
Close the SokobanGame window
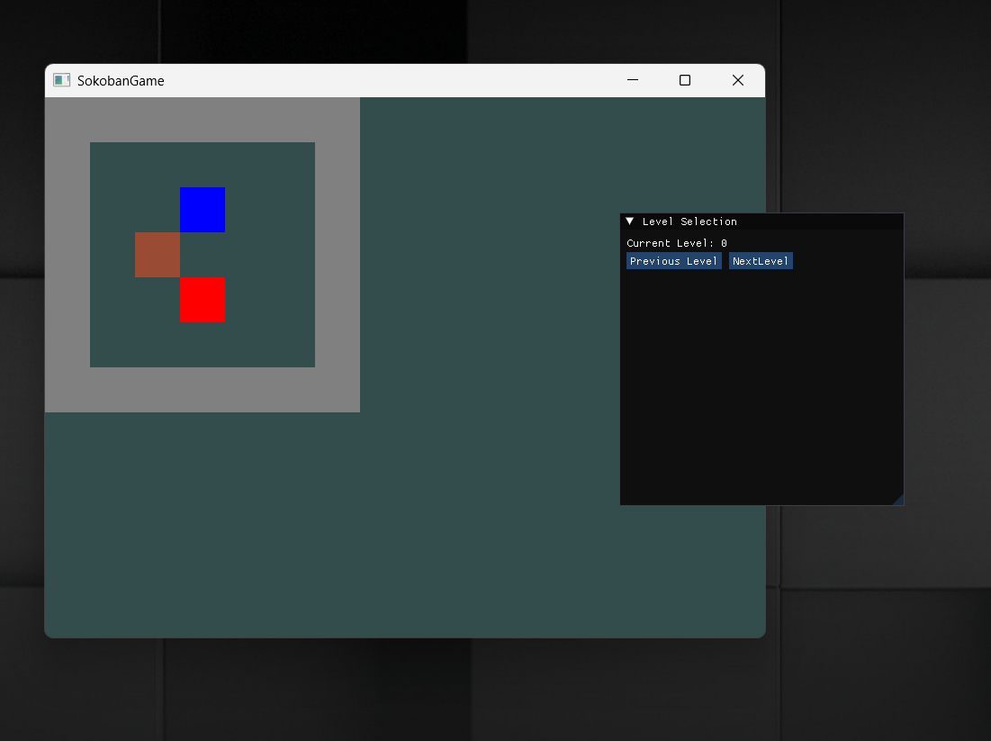point(737,80)
